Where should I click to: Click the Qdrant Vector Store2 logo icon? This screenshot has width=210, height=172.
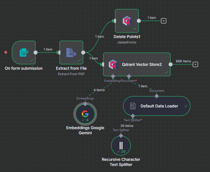coord(113,64)
